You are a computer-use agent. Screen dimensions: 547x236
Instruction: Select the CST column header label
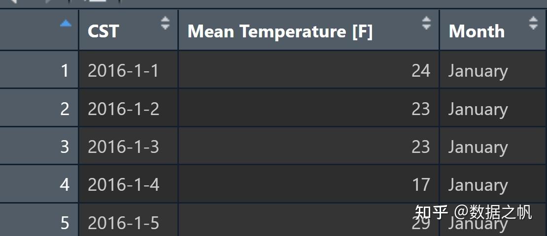[x=103, y=31]
